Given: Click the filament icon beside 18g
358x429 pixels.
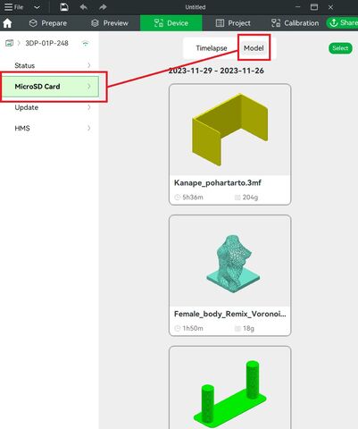Looking at the screenshot, I should [237, 328].
